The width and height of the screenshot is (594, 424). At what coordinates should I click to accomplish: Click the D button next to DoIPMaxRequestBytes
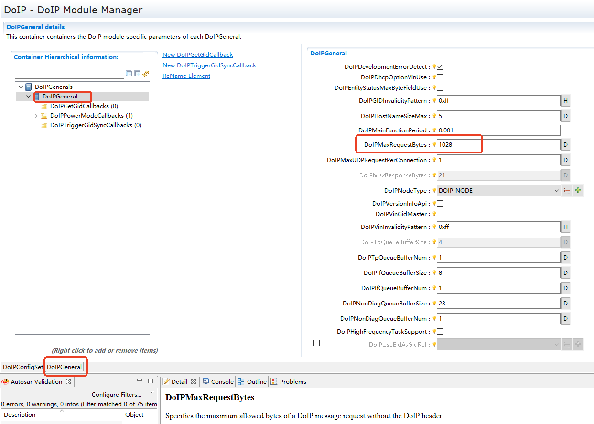[x=565, y=145]
